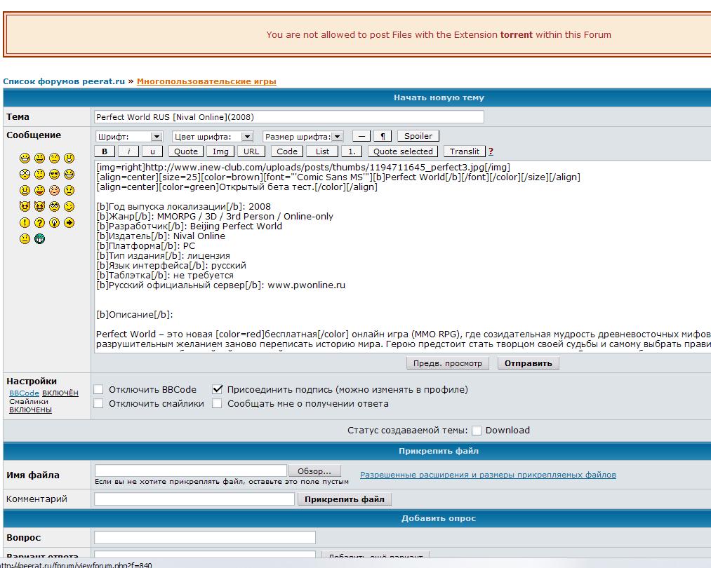Insert the angry frowning devil smiley

coord(25,207)
